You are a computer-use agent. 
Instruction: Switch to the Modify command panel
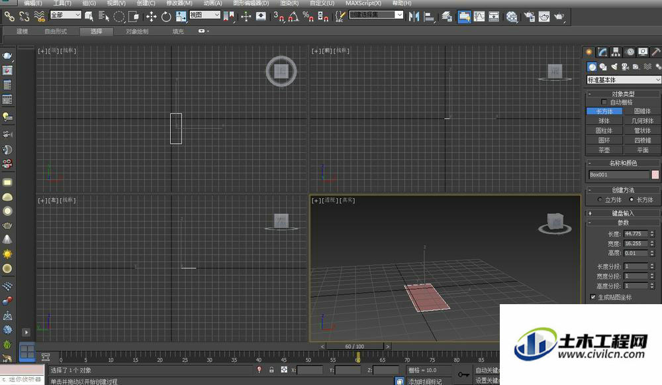(602, 52)
